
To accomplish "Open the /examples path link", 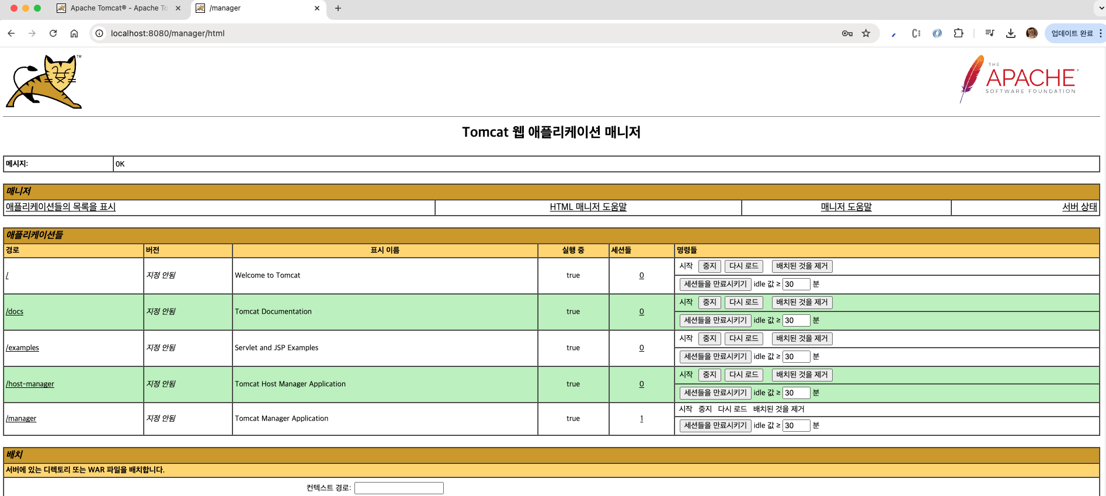I will click(22, 348).
